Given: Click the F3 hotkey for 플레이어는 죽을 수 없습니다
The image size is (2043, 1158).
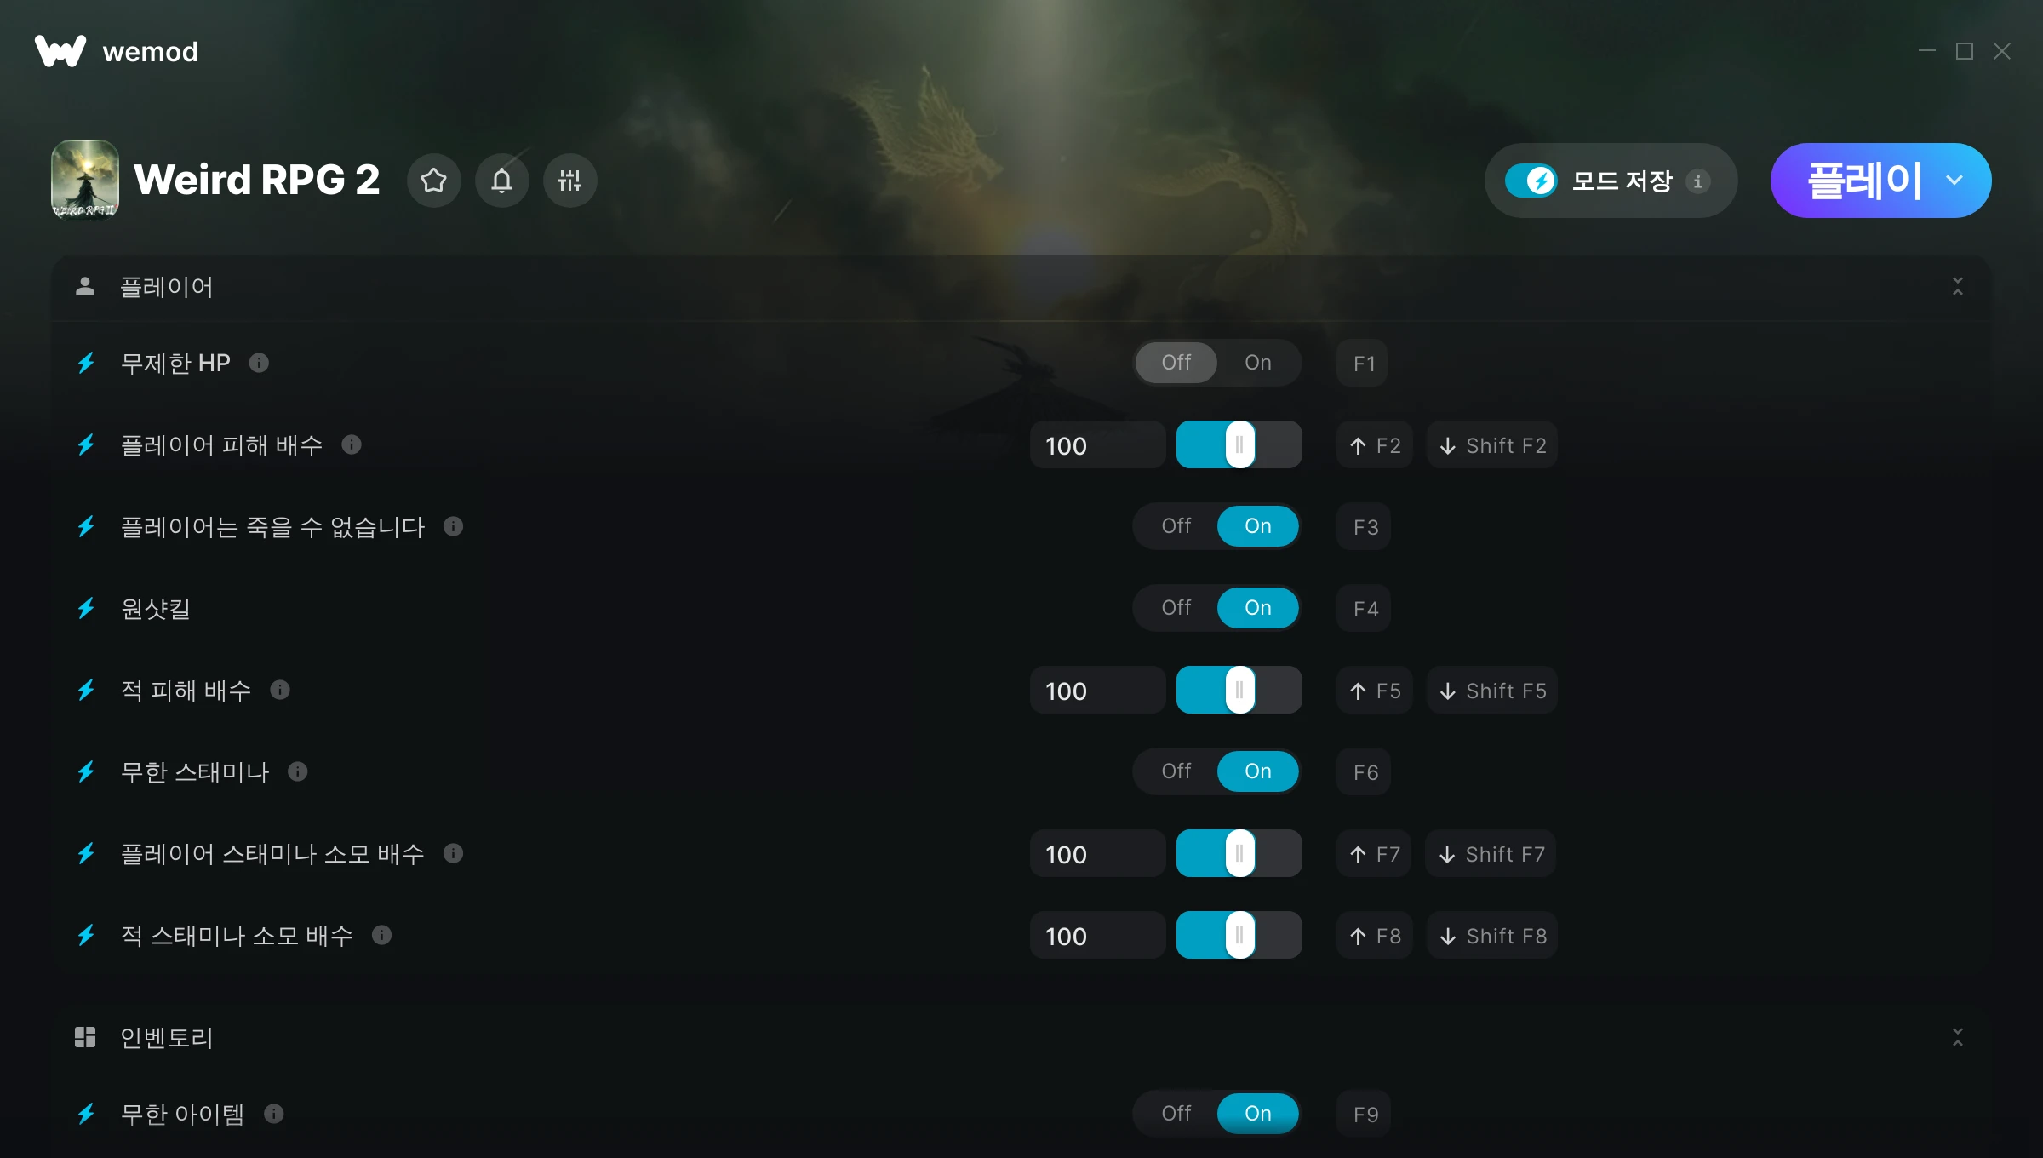Looking at the screenshot, I should (1365, 527).
